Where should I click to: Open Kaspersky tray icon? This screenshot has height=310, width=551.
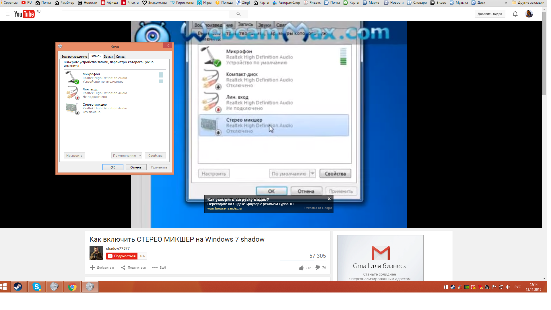[x=474, y=287]
